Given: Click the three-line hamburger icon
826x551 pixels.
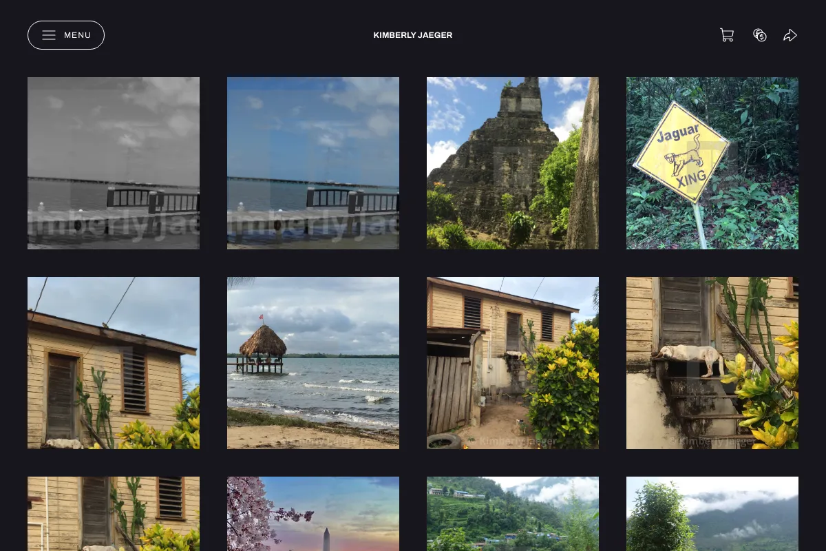Looking at the screenshot, I should point(49,35).
